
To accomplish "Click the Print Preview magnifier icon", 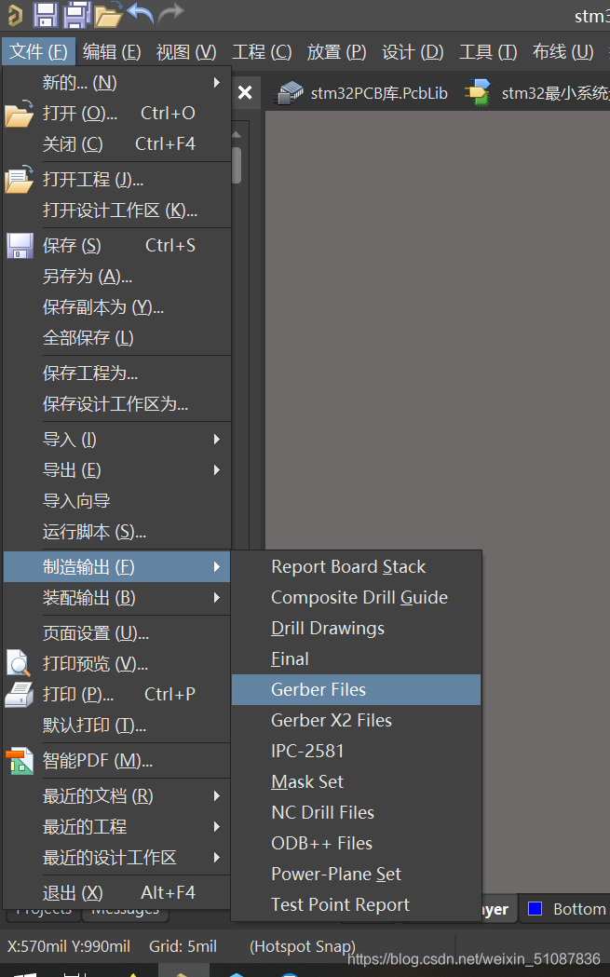I will 19,663.
